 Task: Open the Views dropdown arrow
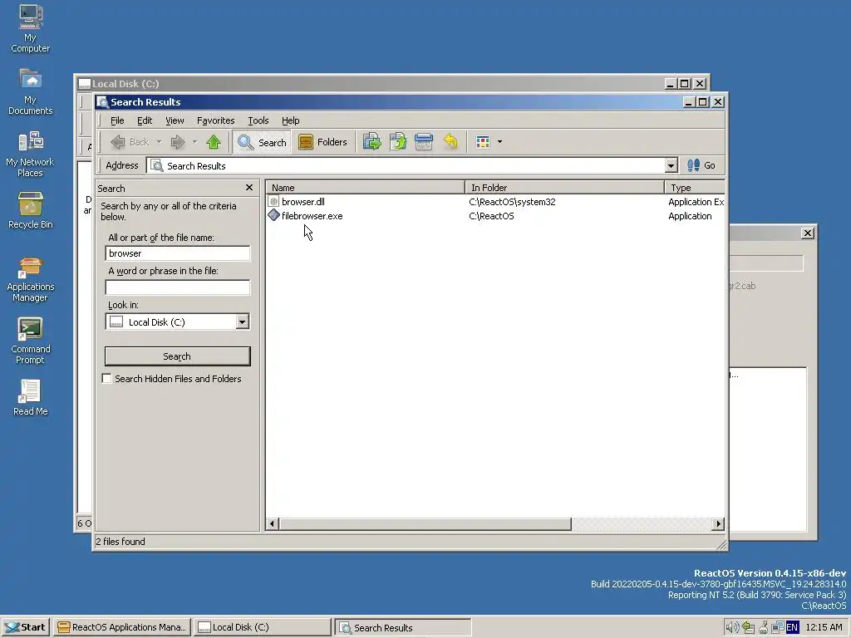pyautogui.click(x=499, y=142)
